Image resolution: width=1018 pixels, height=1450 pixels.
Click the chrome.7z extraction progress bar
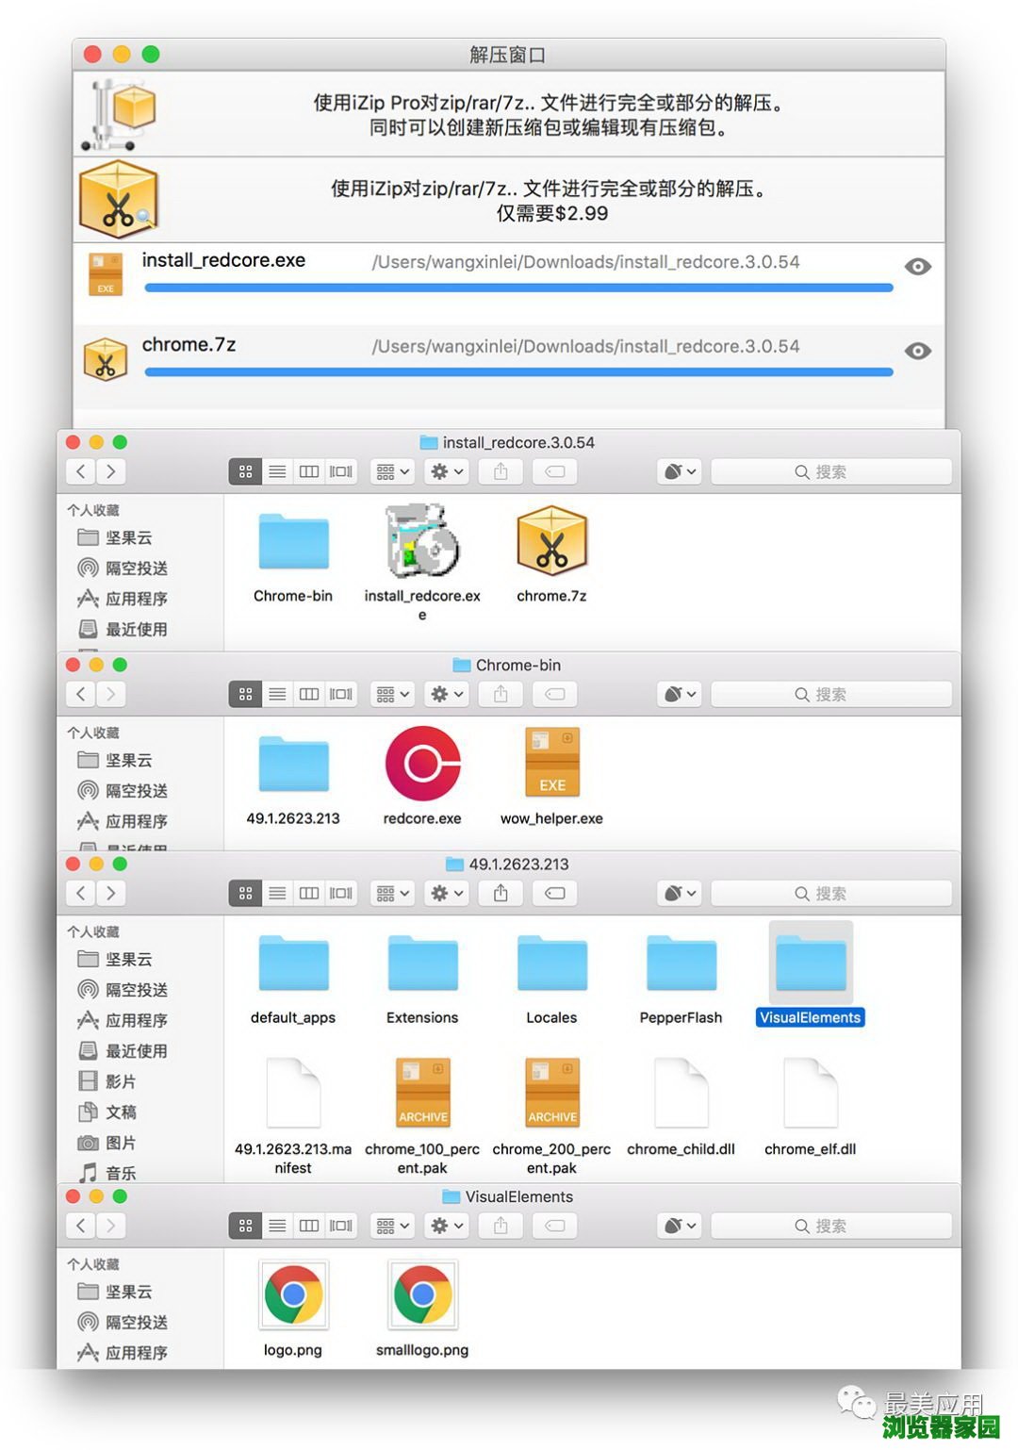[x=518, y=372]
